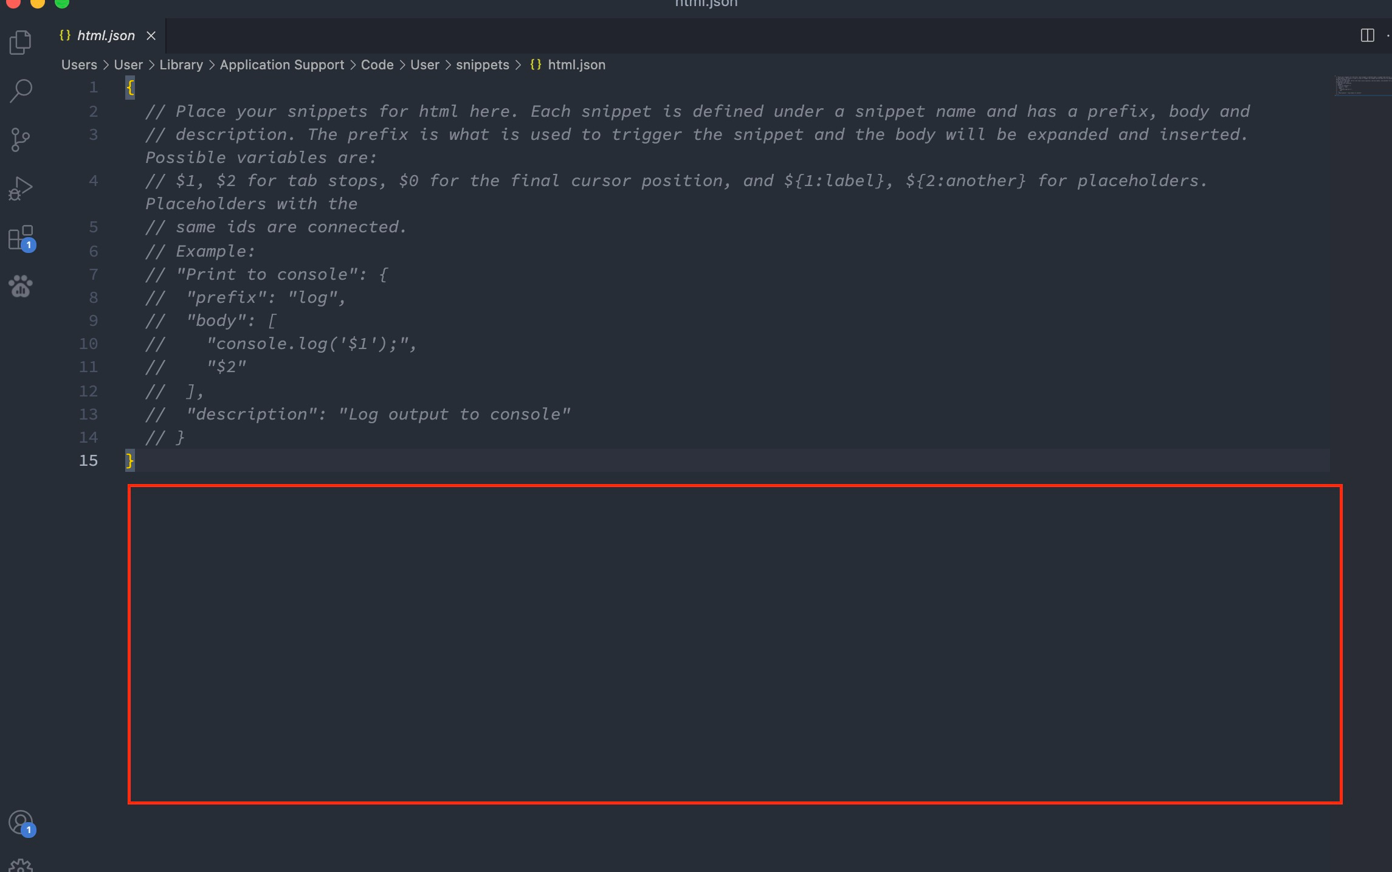Close the html.json tab

151,36
